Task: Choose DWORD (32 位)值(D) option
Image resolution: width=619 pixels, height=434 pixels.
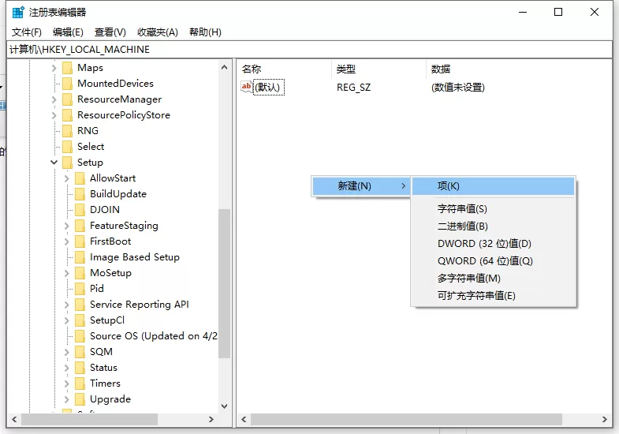Action: [x=493, y=243]
